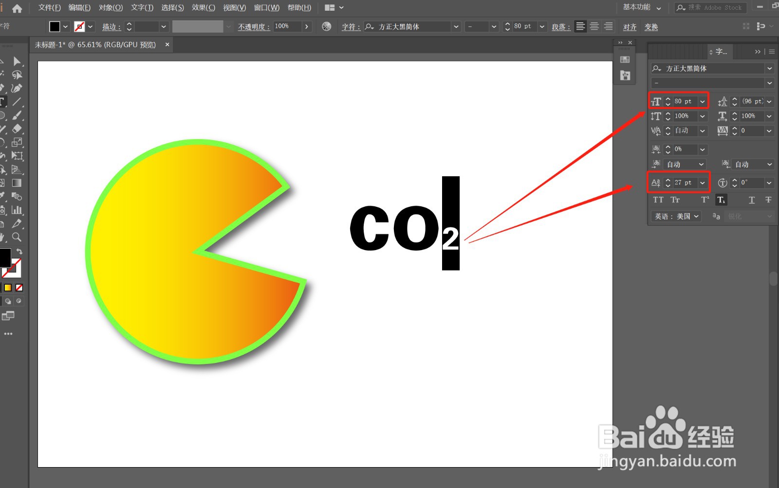Open font family dropdown in Character panel
The image size is (779, 488).
770,69
